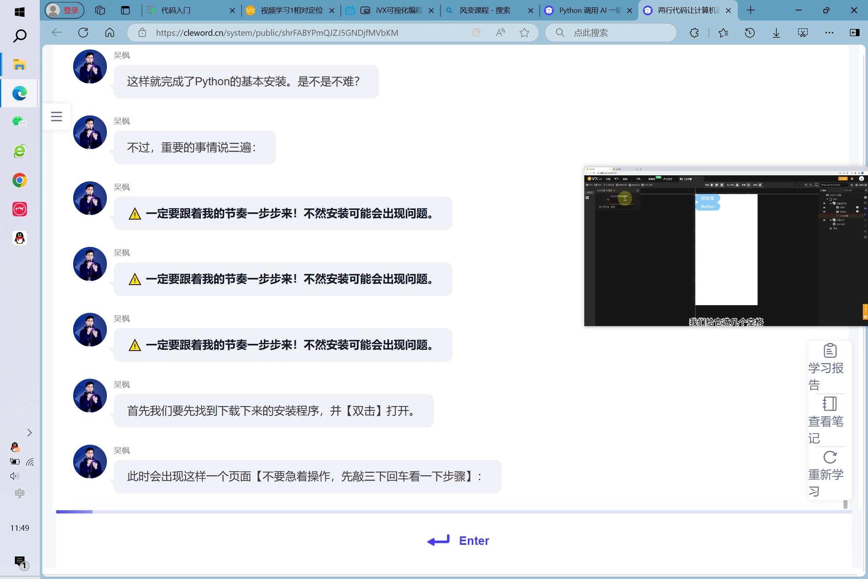Click the Enter button to continue
868x579 pixels.
(458, 541)
